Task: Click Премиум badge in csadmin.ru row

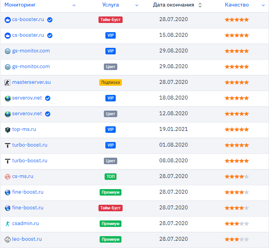Action: pos(110,224)
